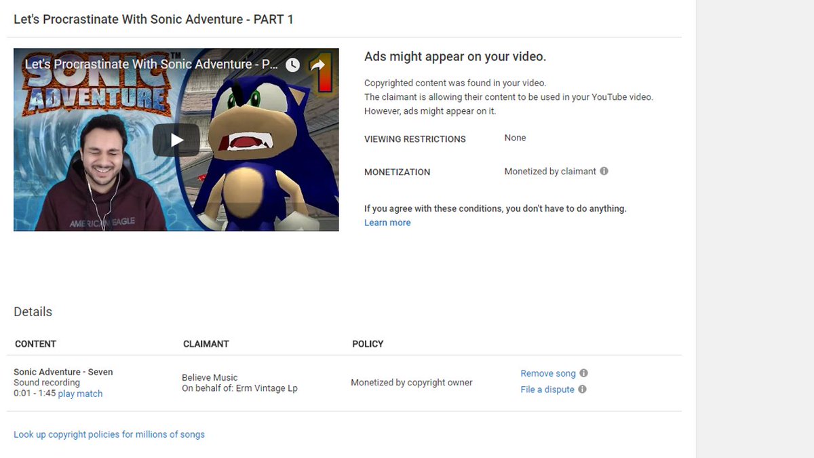Click the Sound recording text

[47, 383]
